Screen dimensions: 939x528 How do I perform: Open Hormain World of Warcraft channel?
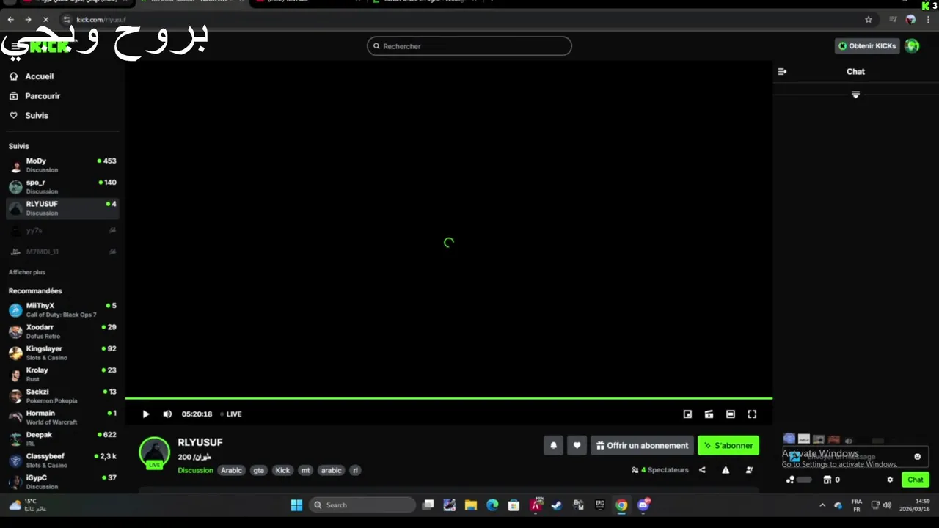(62, 417)
